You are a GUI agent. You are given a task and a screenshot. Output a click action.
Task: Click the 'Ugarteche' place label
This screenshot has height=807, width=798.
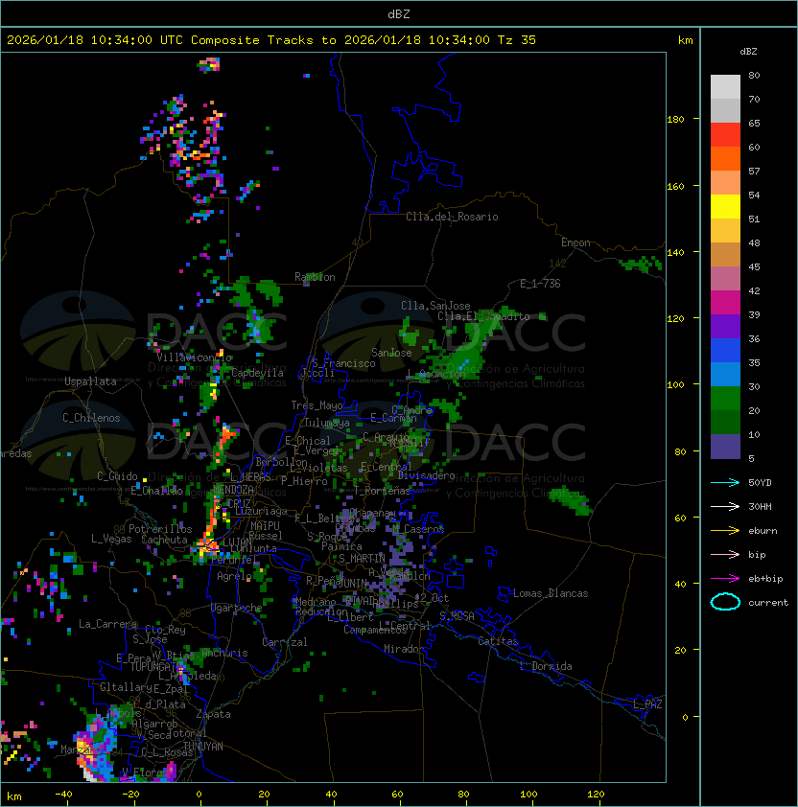[x=236, y=608]
